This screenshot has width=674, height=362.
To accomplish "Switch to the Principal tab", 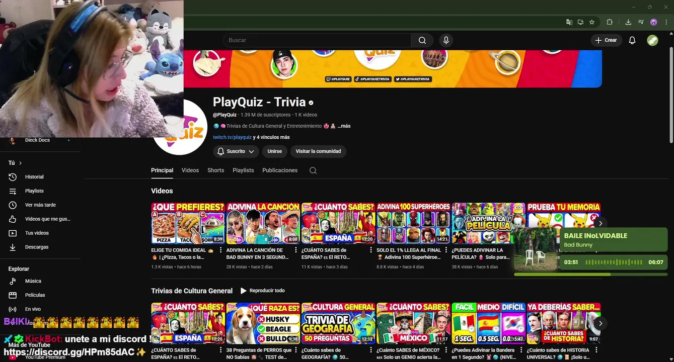I will coord(162,170).
